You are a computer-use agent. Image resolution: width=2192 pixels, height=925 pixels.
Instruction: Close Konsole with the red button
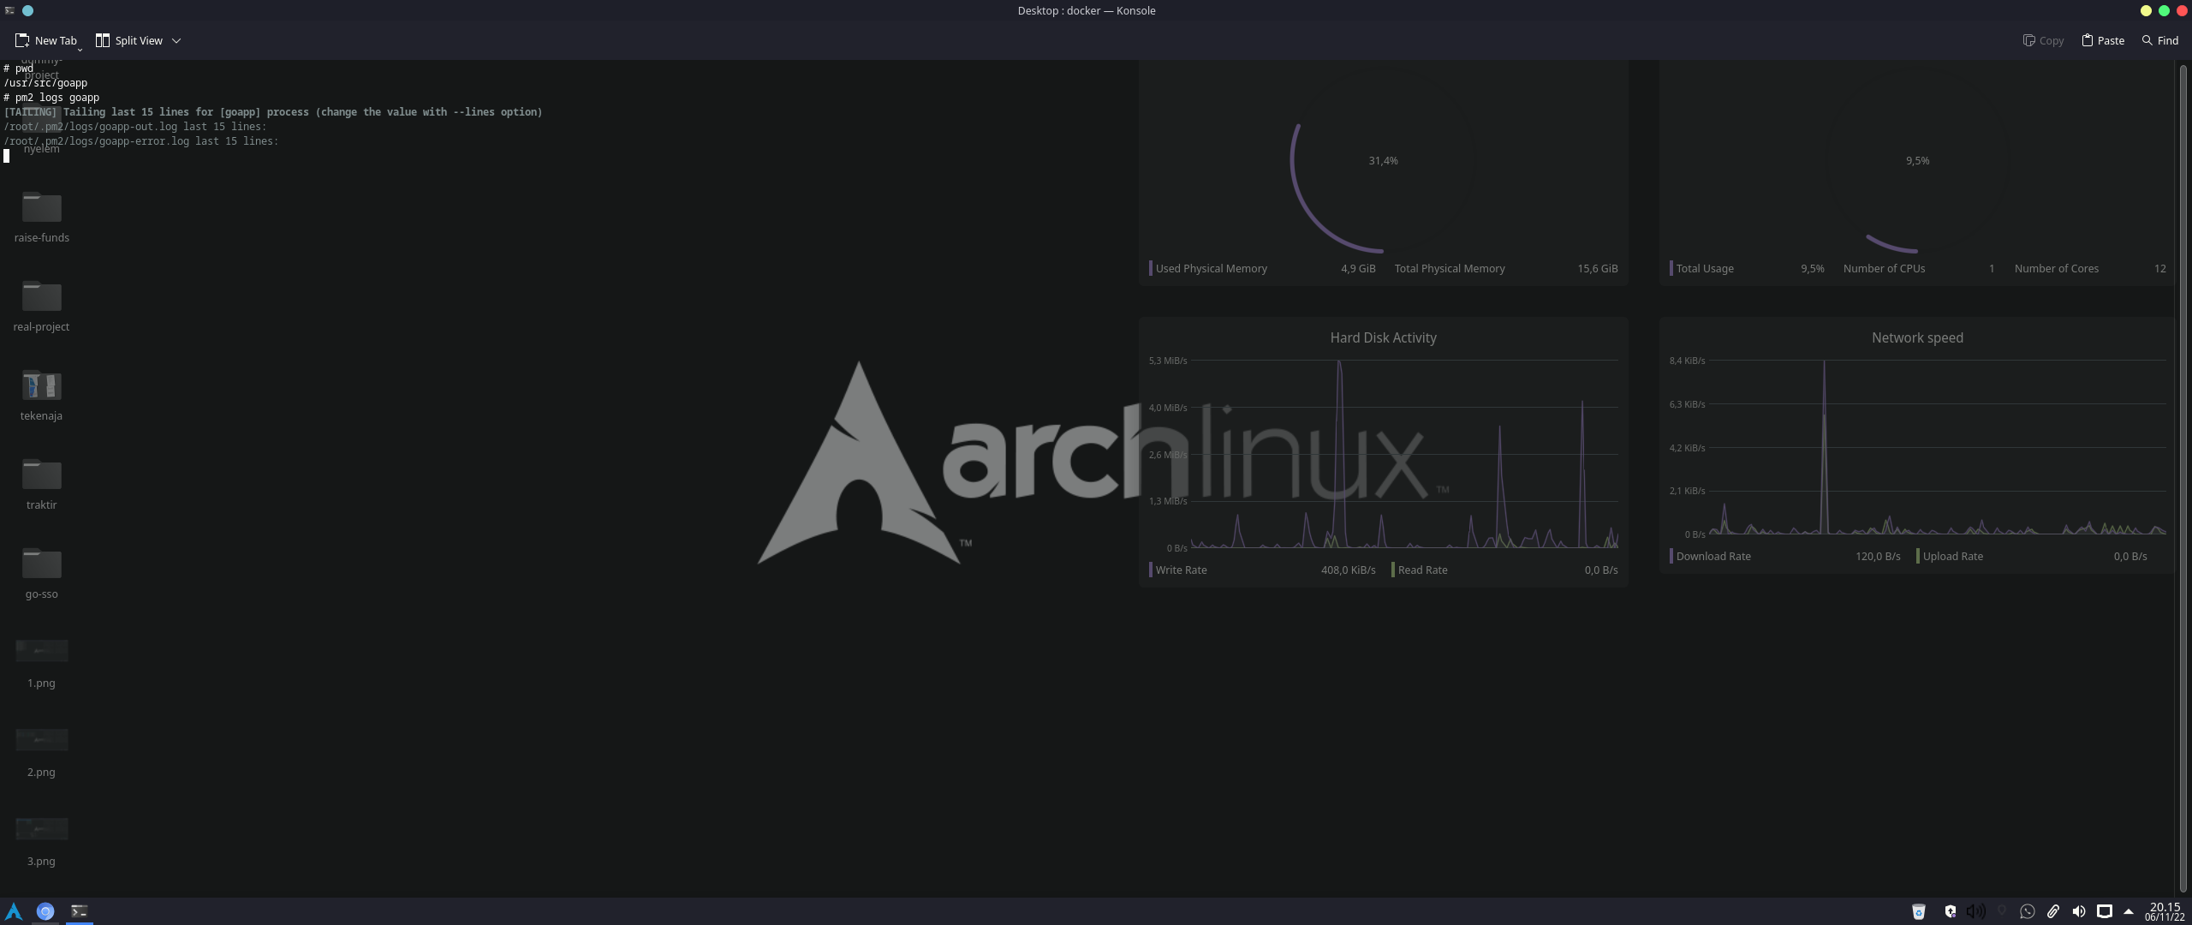point(2182,10)
